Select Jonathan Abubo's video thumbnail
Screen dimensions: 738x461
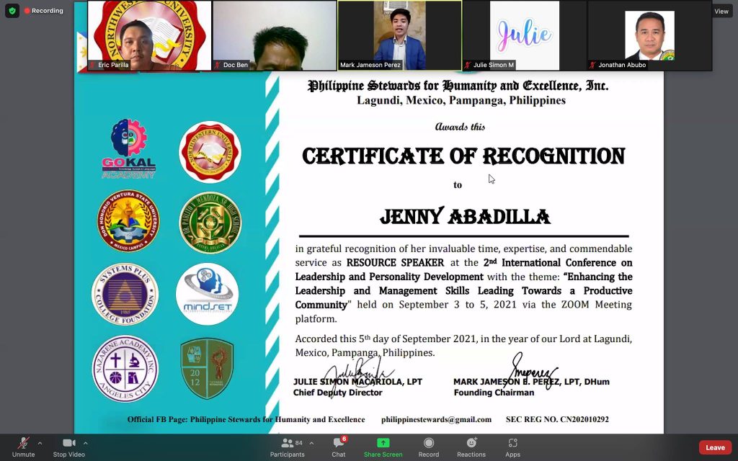click(649, 35)
